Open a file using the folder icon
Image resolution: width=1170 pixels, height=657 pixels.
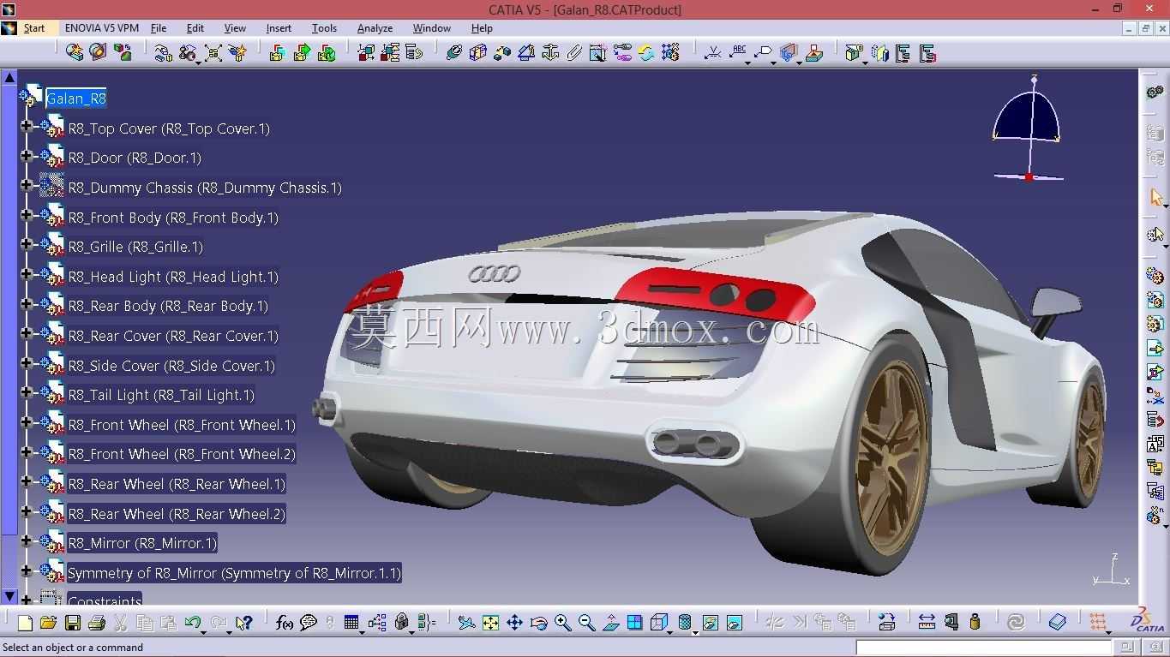[48, 623]
